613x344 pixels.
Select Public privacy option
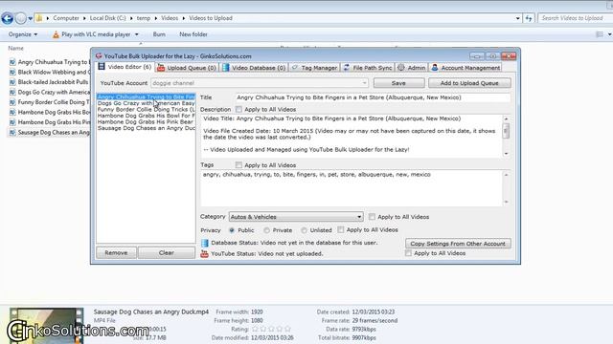(x=232, y=230)
